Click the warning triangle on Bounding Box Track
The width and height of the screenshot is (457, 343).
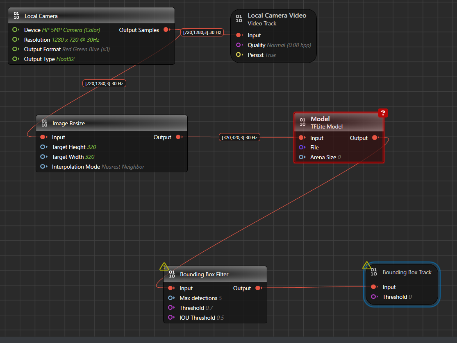coord(367,265)
